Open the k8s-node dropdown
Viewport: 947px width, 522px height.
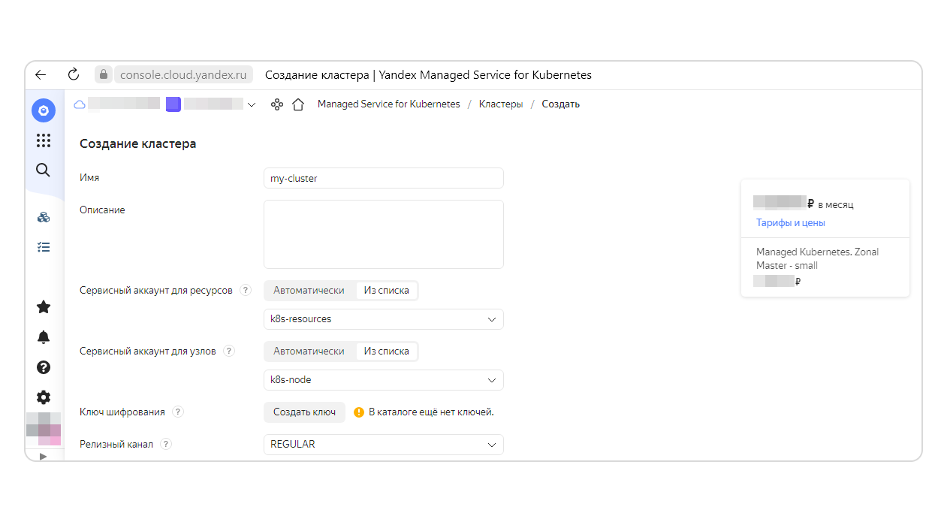click(384, 380)
